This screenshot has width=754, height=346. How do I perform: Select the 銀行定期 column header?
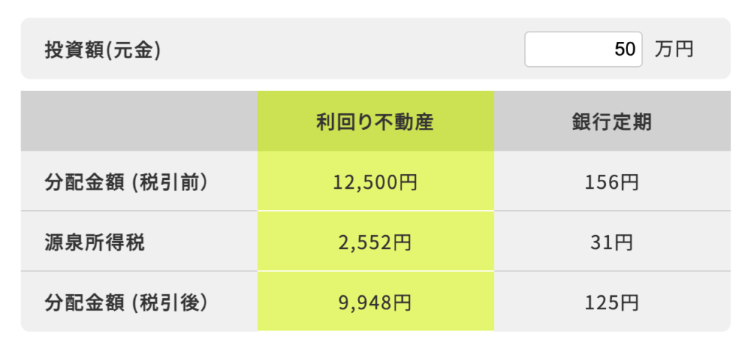[x=612, y=122]
